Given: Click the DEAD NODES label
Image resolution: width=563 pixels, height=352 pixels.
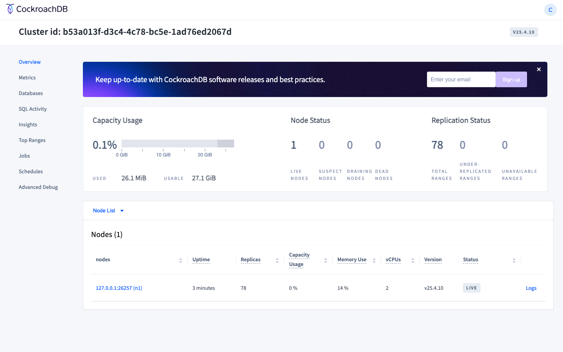Looking at the screenshot, I should [384, 175].
